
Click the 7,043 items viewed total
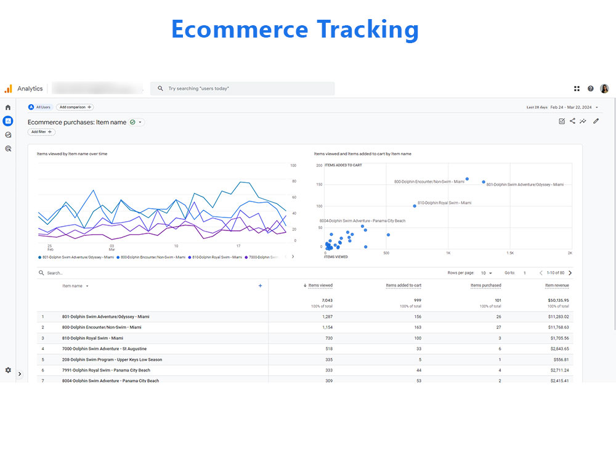[327, 300]
